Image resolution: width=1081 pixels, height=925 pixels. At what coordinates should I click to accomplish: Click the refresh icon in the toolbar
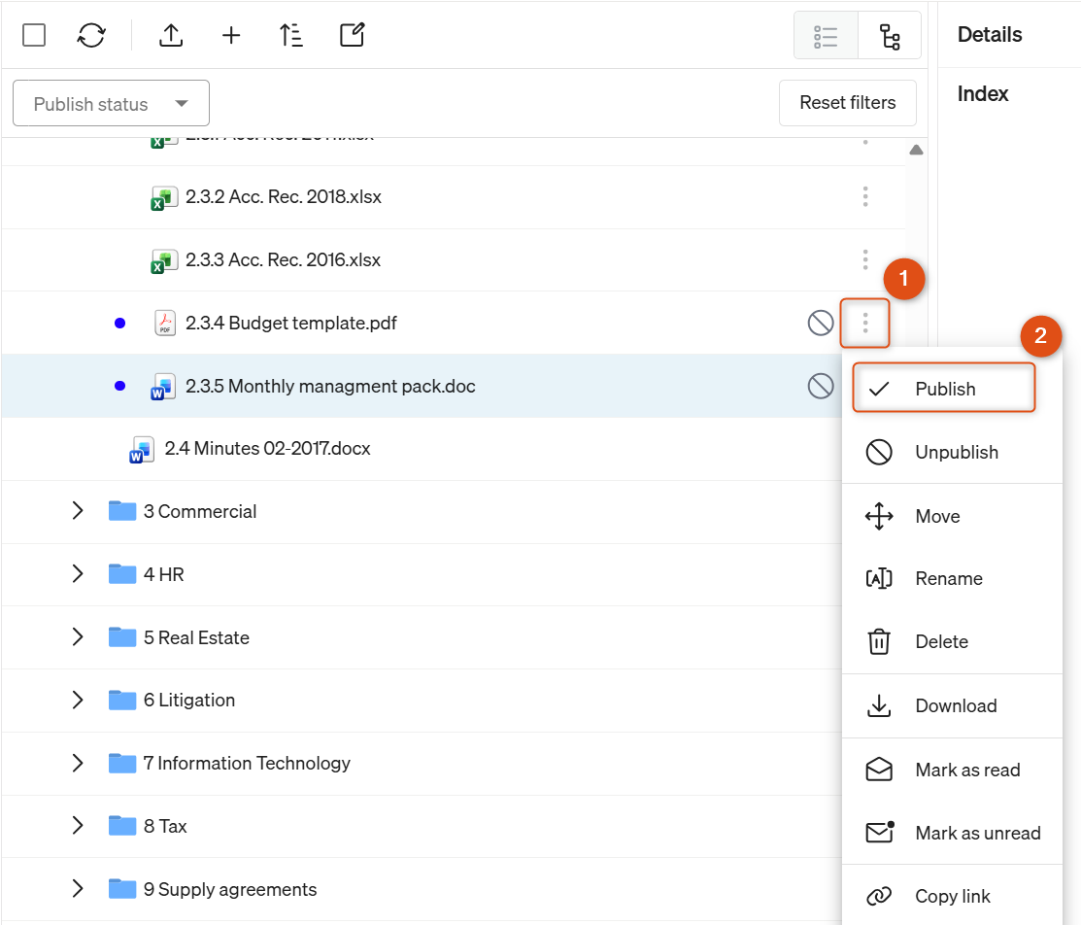[x=91, y=35]
